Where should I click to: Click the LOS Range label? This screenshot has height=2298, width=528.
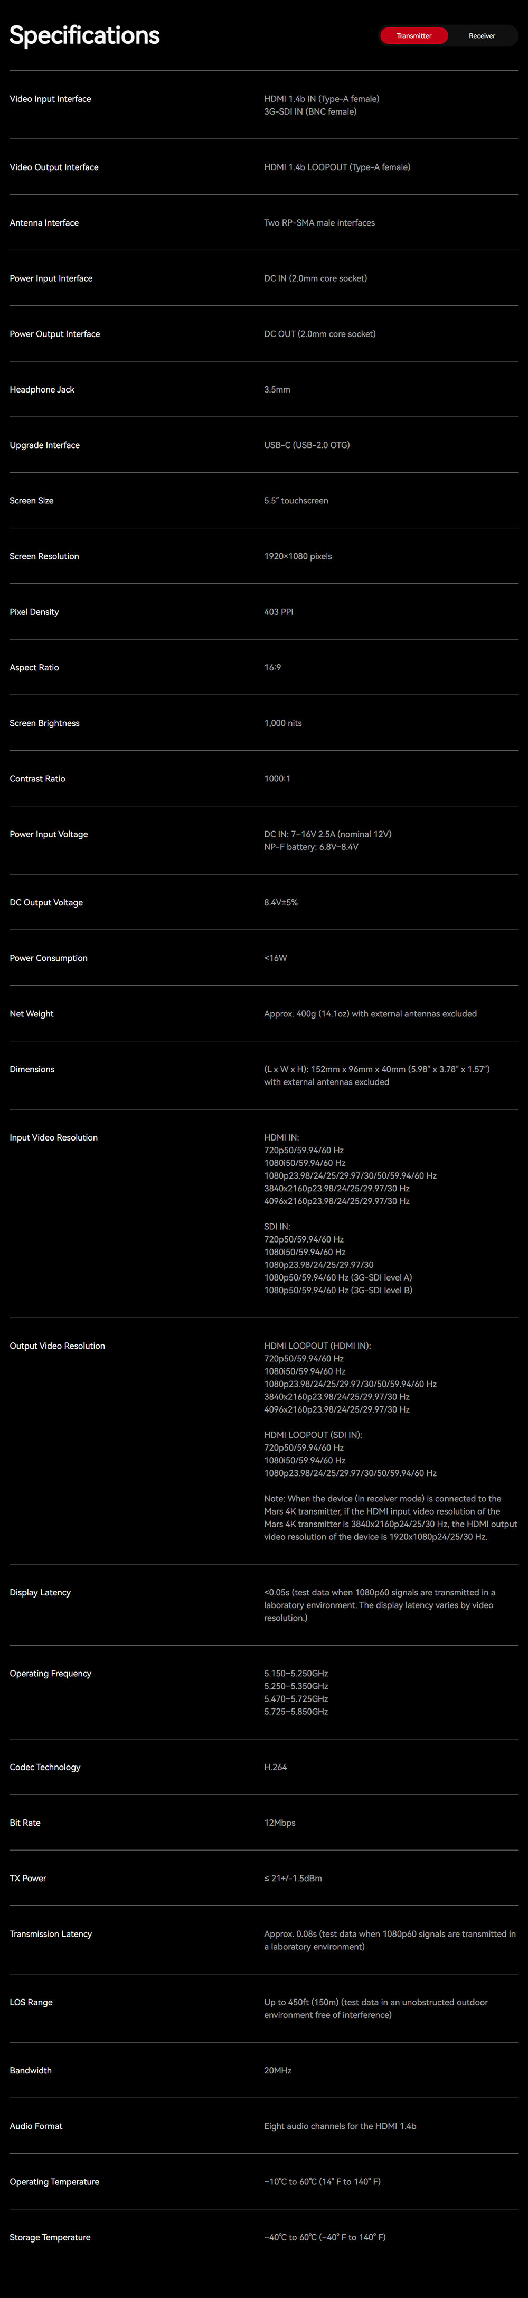coord(31,2002)
